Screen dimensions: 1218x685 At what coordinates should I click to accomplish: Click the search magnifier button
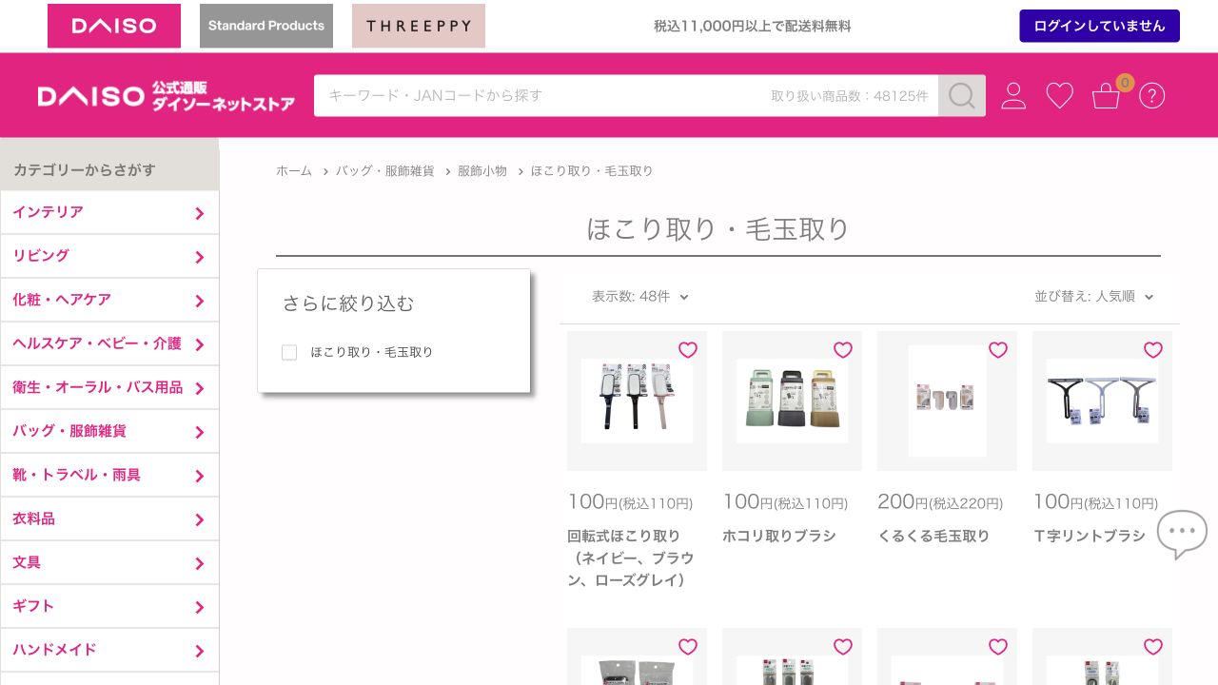[x=962, y=95]
